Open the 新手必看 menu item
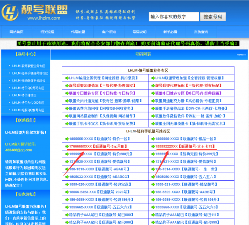249x225 pixels. click(x=170, y=32)
